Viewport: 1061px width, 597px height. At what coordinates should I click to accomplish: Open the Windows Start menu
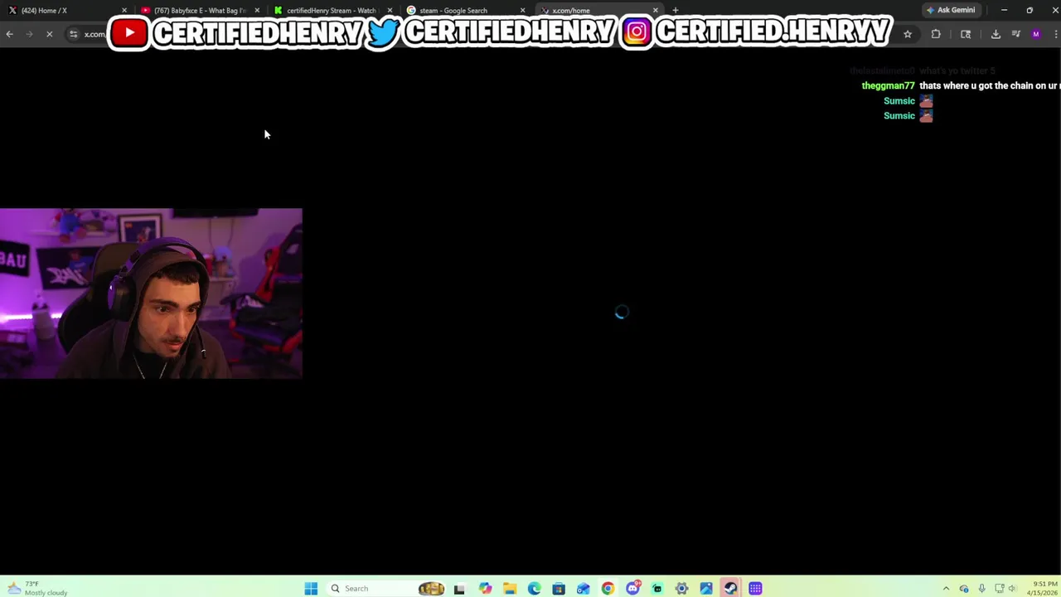pos(311,589)
